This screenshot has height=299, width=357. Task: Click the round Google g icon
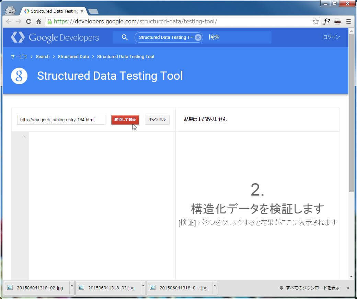(19, 76)
